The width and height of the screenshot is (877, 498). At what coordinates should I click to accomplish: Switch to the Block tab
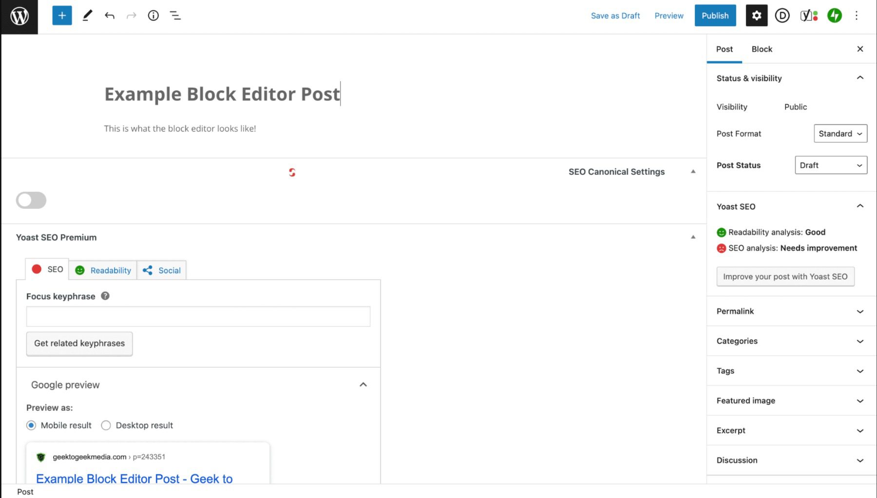(762, 49)
